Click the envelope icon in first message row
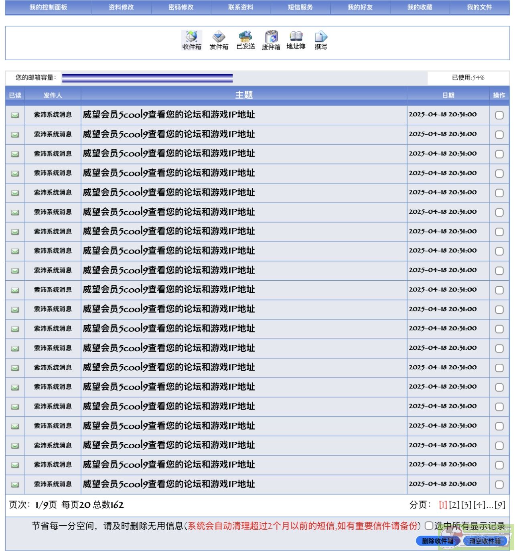 (x=15, y=115)
